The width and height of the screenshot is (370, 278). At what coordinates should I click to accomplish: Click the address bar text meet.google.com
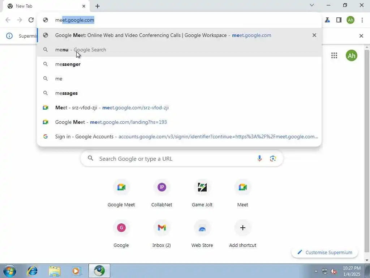(74, 20)
